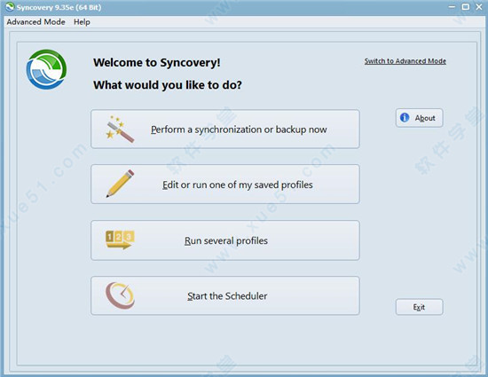Click the blue info icon on About
The image size is (488, 377).
405,117
